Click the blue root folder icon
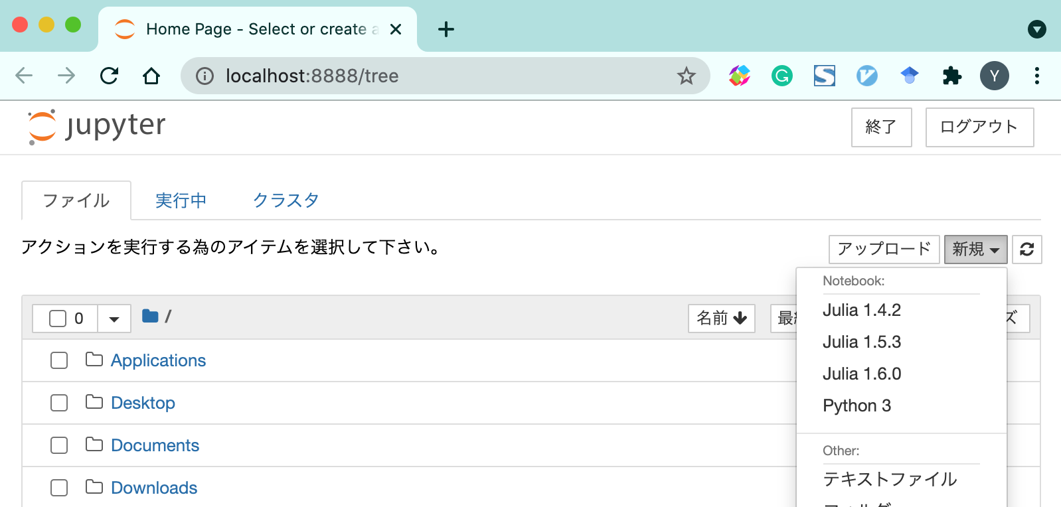Screen dimensions: 1061x507 (x=150, y=316)
